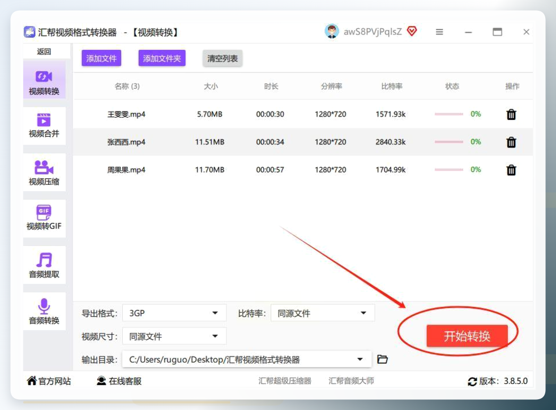Click the 官方网站 home icon
556x410 pixels.
(x=32, y=381)
